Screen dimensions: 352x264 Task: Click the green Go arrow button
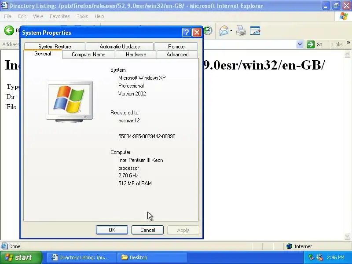point(311,44)
